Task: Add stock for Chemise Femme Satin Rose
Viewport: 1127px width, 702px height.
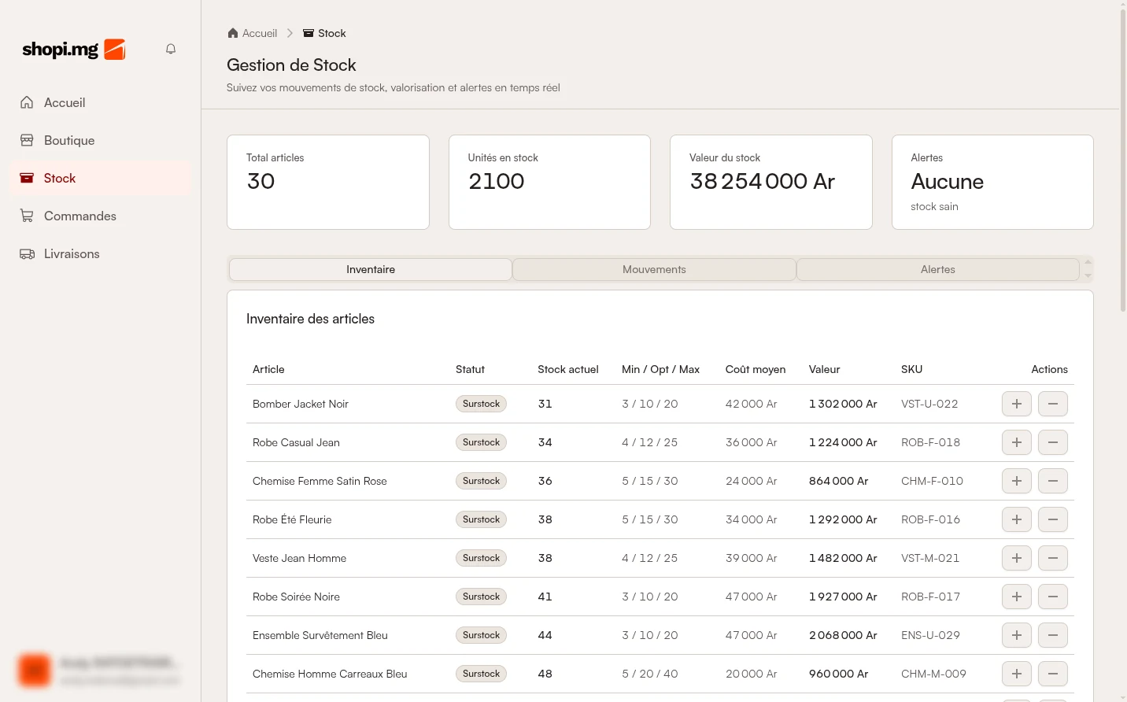Action: [1017, 481]
